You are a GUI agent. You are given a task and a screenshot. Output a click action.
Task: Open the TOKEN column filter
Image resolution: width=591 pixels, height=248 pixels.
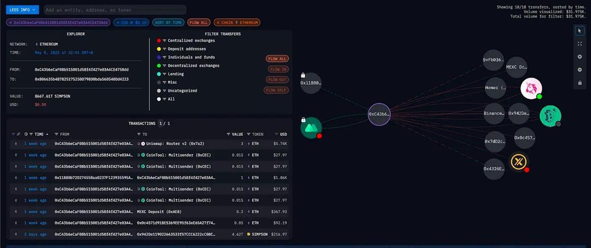click(248, 134)
